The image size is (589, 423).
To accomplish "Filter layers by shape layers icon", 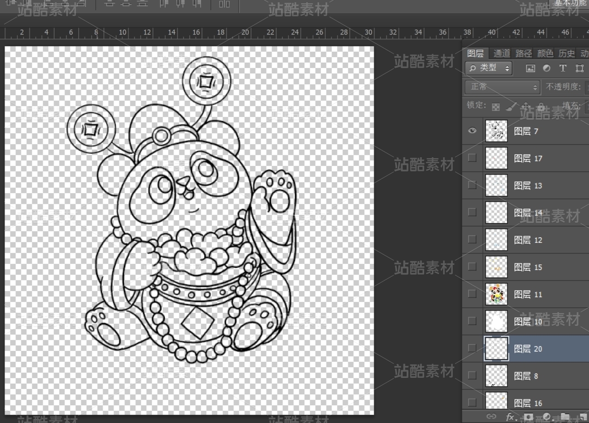I will point(579,68).
